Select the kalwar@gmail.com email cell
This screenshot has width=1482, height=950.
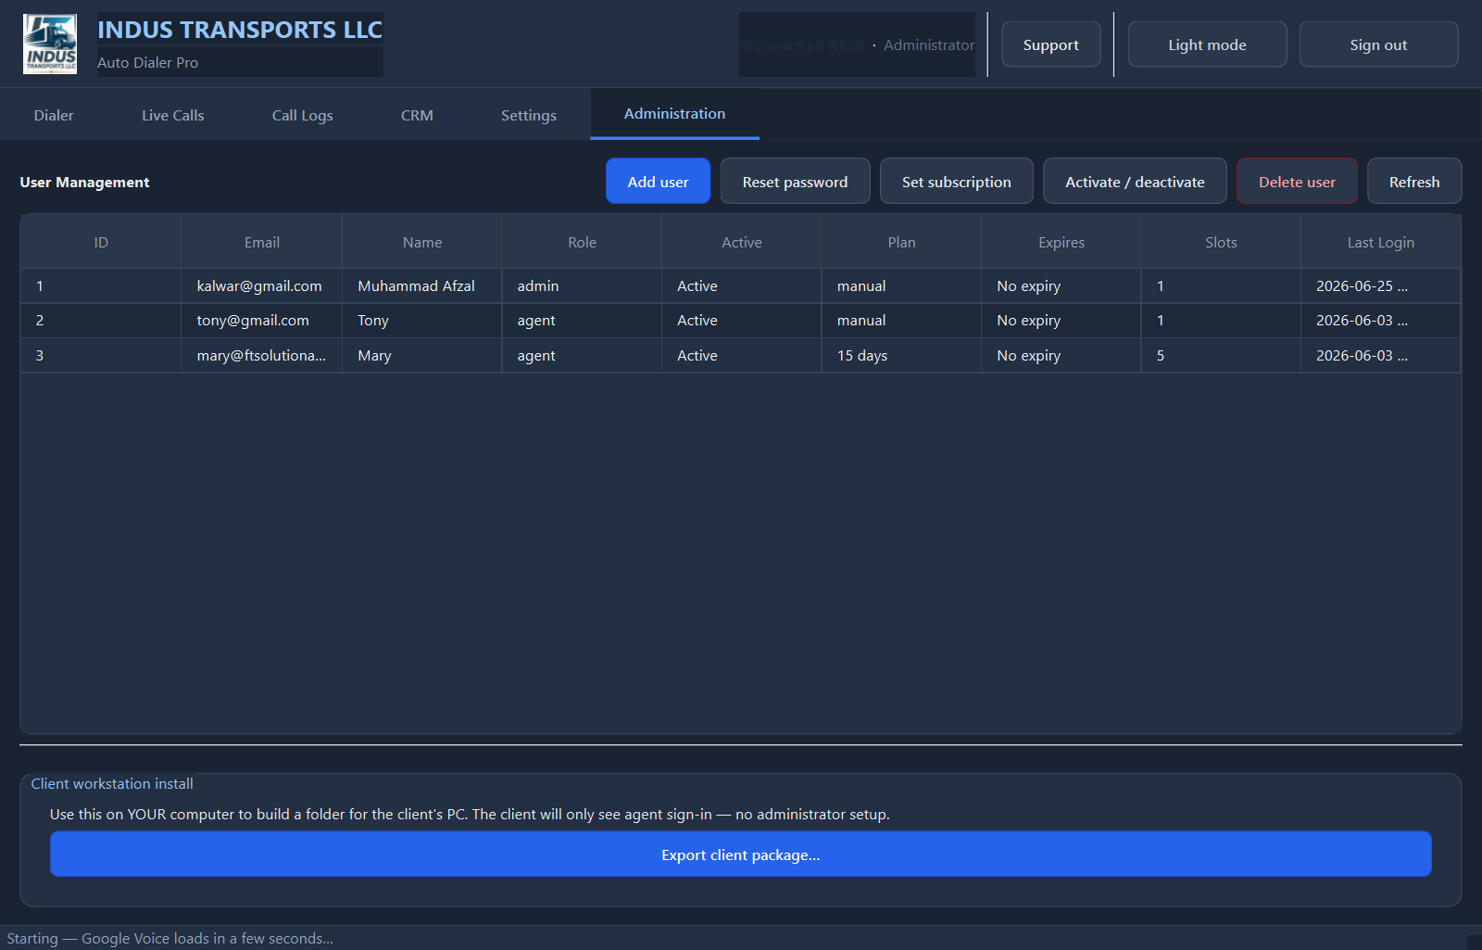[x=262, y=285]
